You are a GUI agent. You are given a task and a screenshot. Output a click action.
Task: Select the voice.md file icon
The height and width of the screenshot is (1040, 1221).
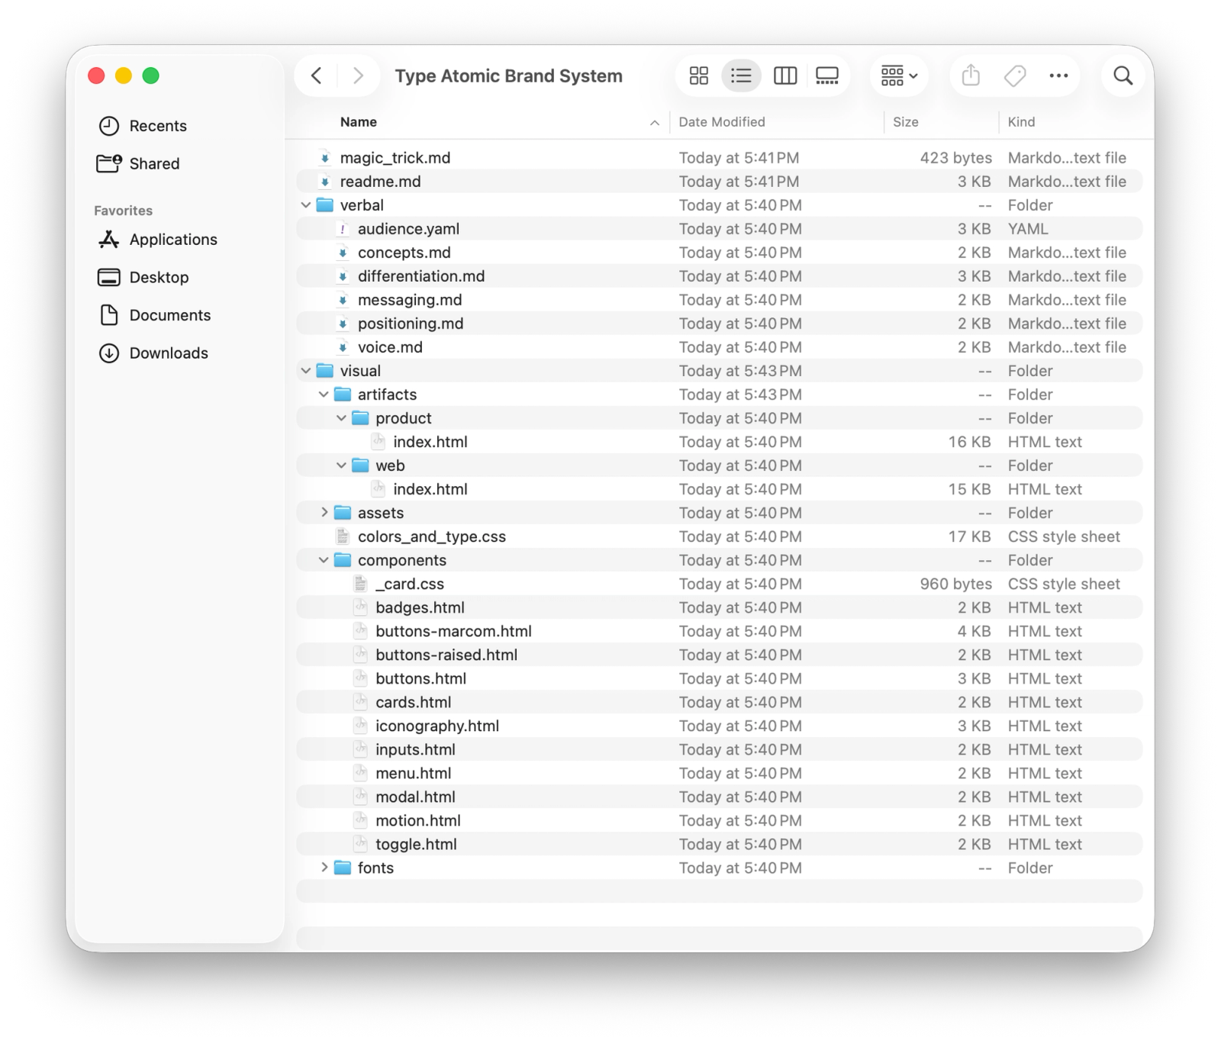pos(343,347)
